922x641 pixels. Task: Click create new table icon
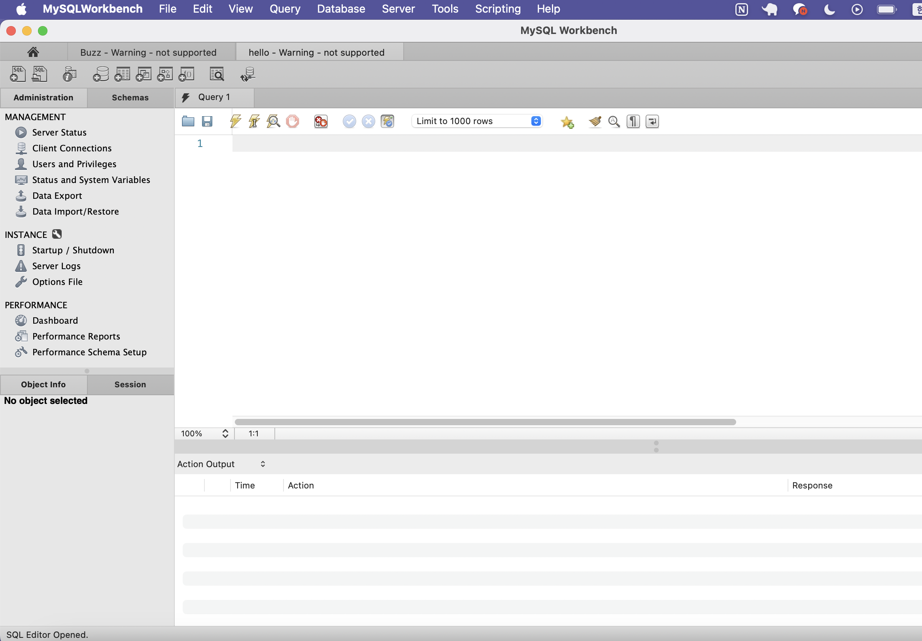(122, 74)
